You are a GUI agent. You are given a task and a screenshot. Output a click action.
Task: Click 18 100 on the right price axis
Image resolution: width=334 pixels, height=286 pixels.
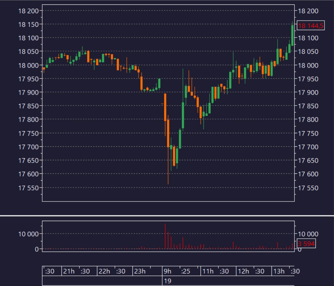308,38
